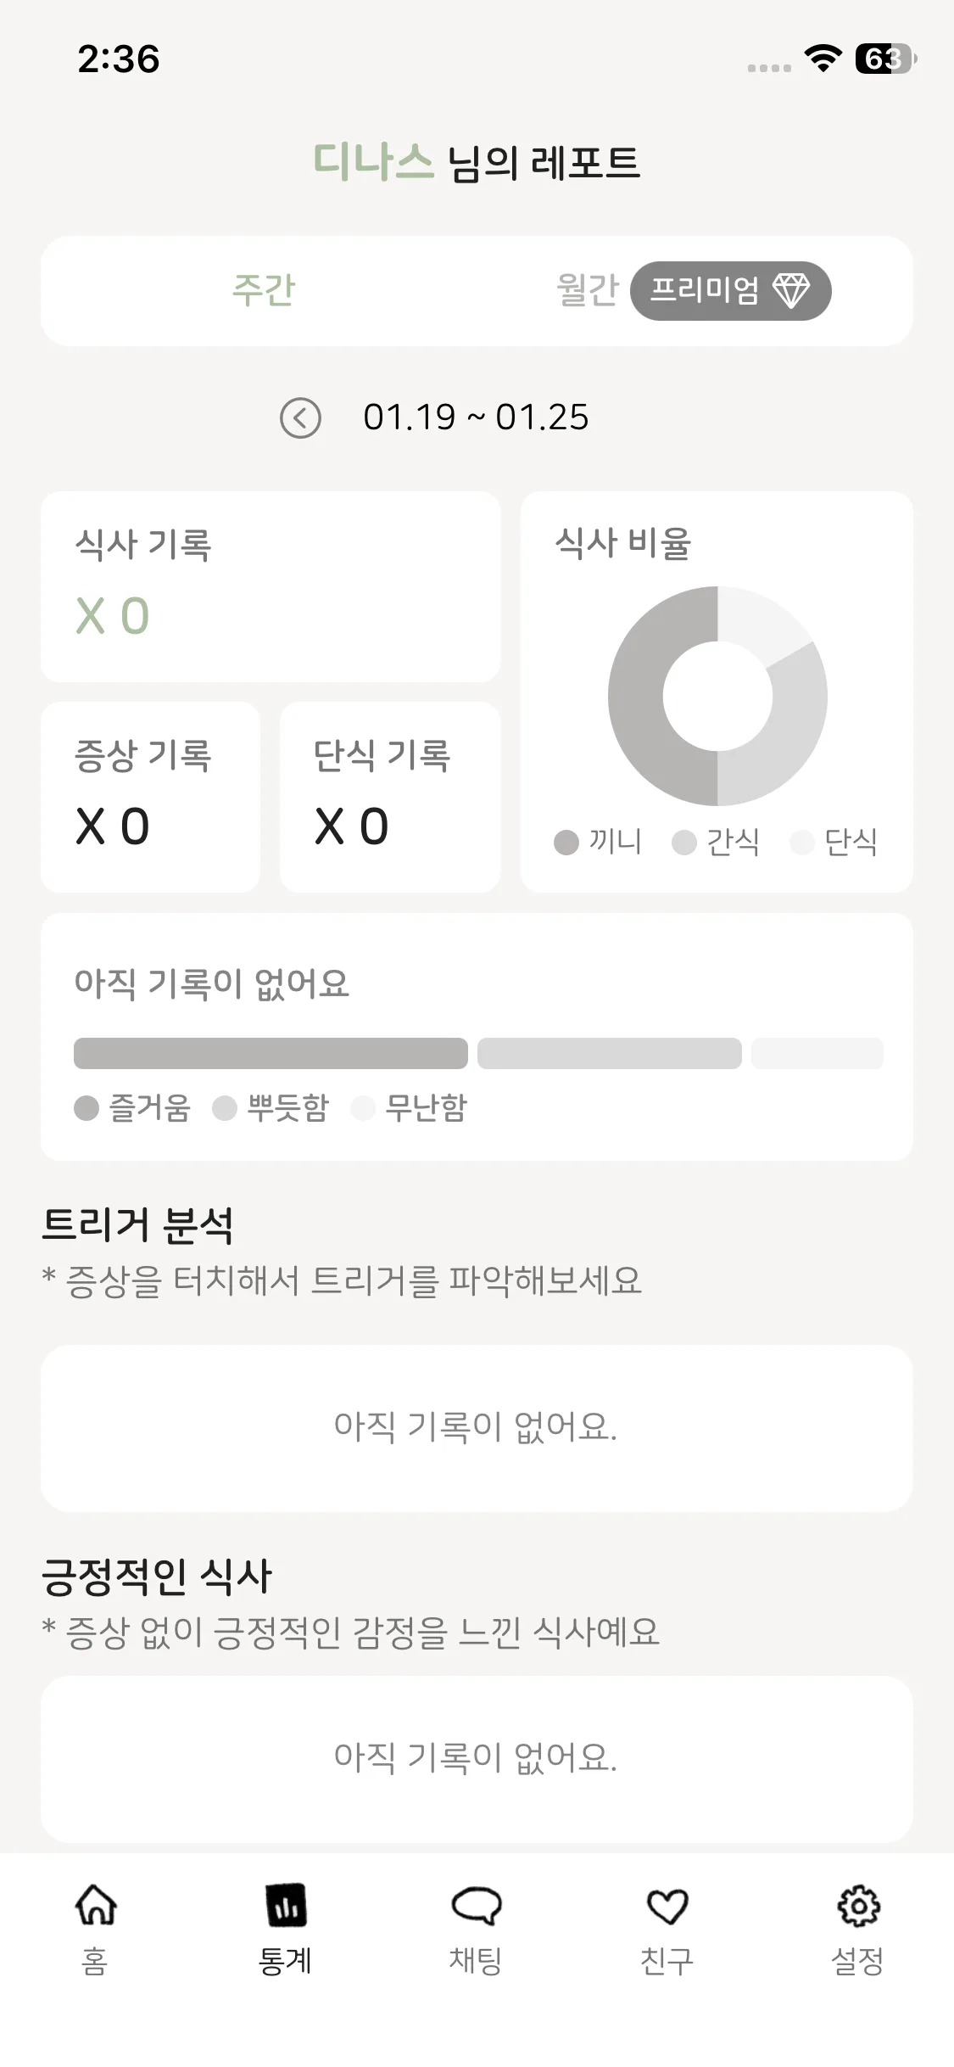This screenshot has height=2067, width=954.
Task: Go to previous week with back arrow
Action: tap(300, 417)
